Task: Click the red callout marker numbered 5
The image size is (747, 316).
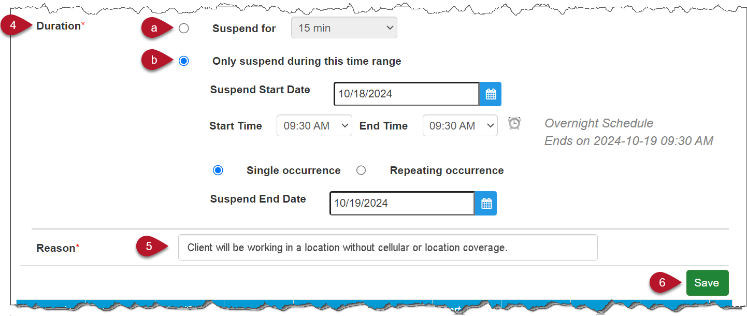Action: 149,247
